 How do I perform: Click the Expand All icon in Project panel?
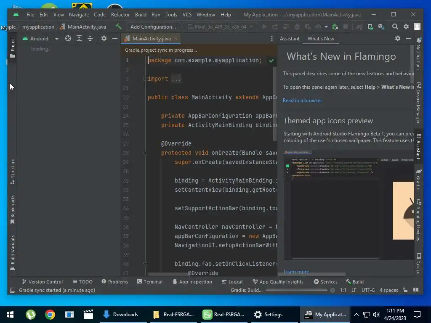click(79, 38)
